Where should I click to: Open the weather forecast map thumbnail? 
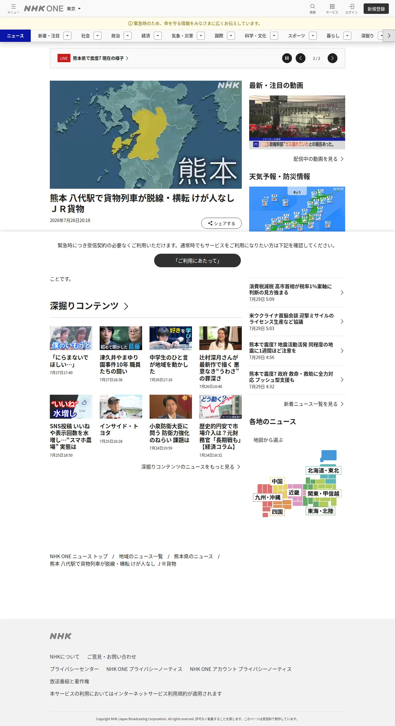pos(297,209)
